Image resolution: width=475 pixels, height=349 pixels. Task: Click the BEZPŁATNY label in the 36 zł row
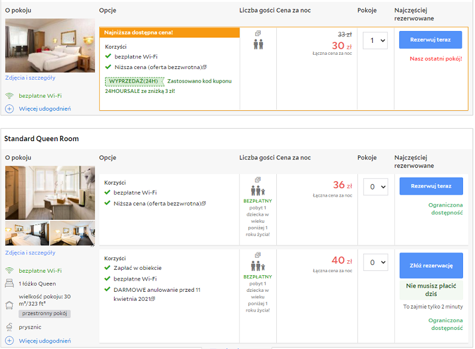pos(258,201)
